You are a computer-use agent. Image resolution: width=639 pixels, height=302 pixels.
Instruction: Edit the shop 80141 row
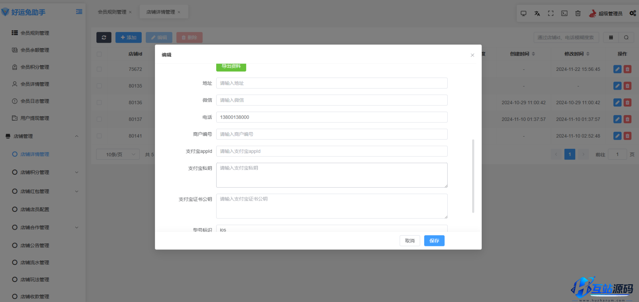[x=617, y=136]
